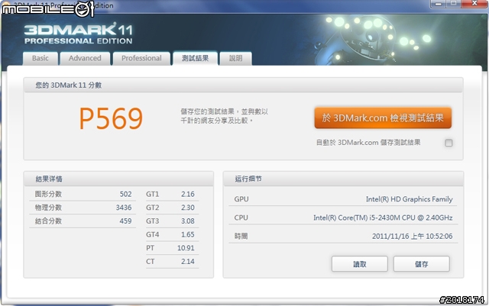Screen dimensions: 489x306
Task: Select the 結合分数 value 459
Action: click(125, 221)
